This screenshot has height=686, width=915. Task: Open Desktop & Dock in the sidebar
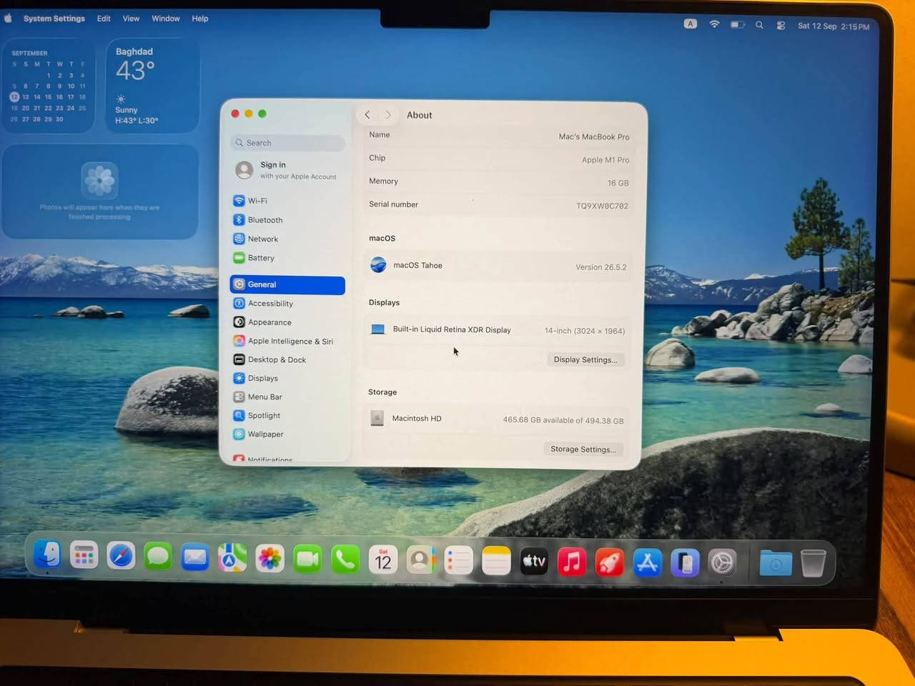[287, 359]
